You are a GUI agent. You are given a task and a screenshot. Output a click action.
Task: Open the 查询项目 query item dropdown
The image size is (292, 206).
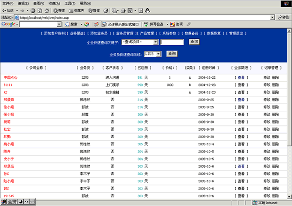[156, 42]
